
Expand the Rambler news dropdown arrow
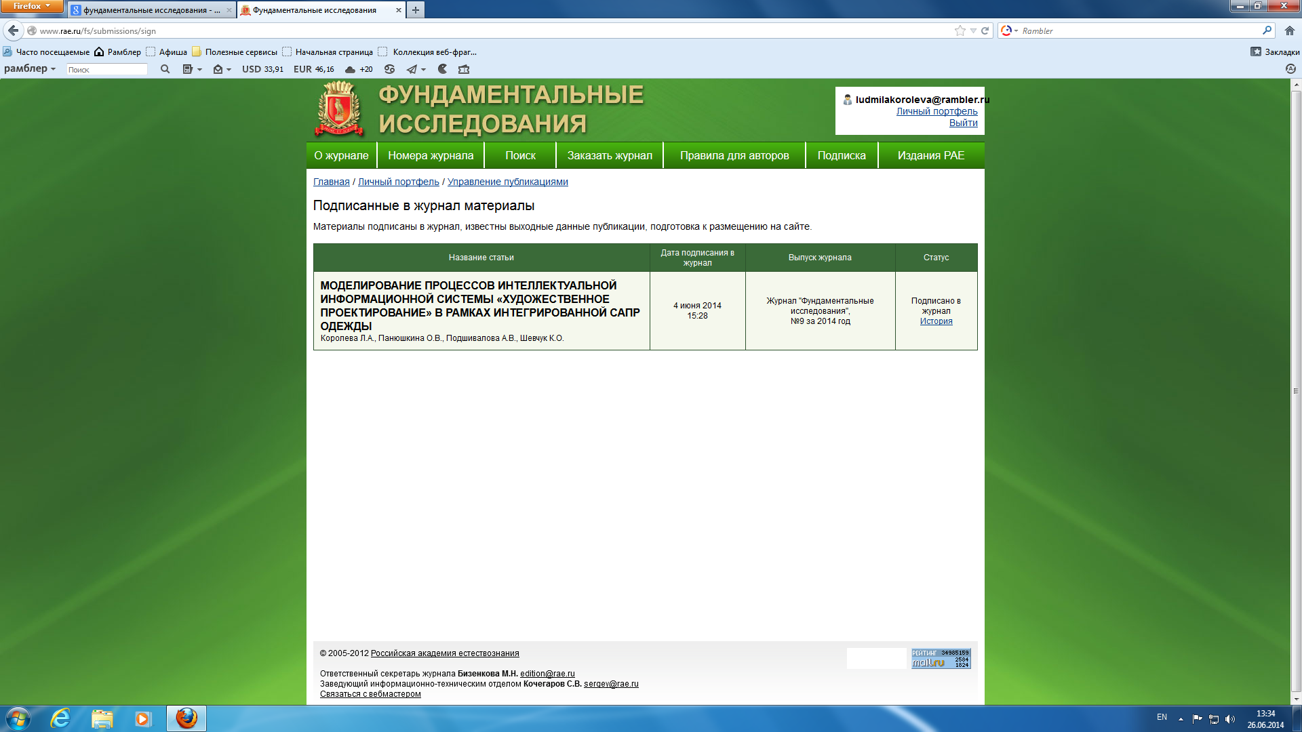199,69
